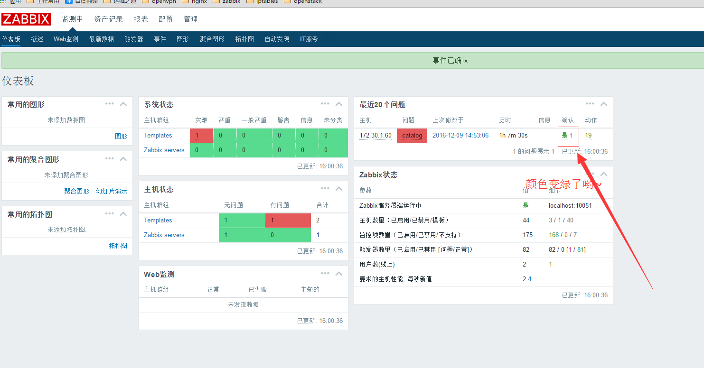Go to the 概述 submenu tab
This screenshot has width=704, height=368.
[37, 39]
